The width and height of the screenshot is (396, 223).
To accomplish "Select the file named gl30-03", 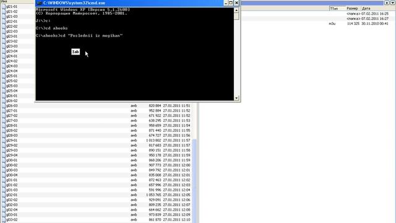I will click(x=12, y=170).
